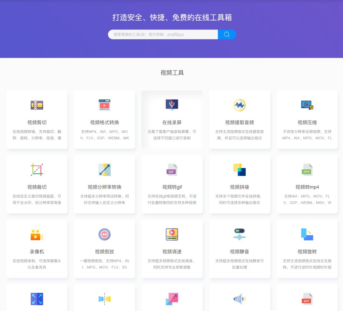The image size is (343, 311).
Task: Go to 视频提取音频 title
Action: point(239,122)
